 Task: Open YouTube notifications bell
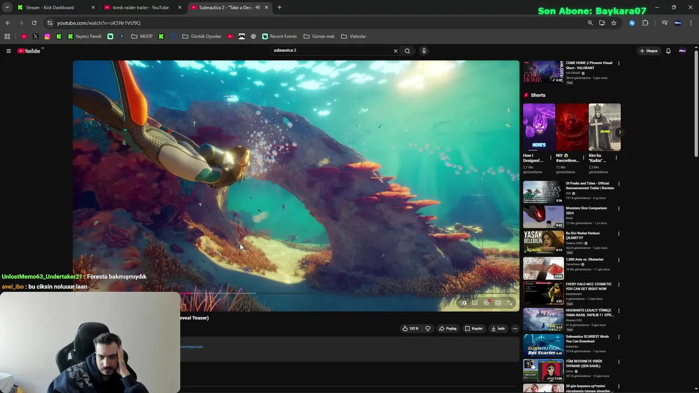pos(668,51)
